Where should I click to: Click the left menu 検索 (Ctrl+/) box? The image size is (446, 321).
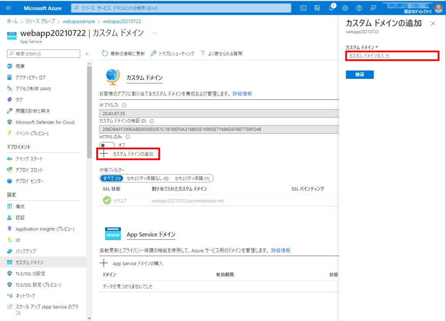(x=44, y=54)
